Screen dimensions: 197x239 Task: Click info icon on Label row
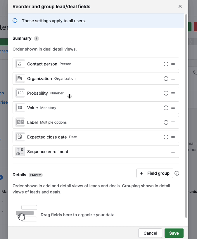tap(166, 122)
